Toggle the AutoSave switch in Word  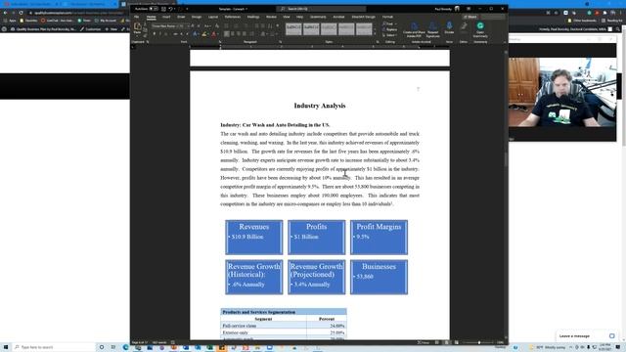coord(154,9)
